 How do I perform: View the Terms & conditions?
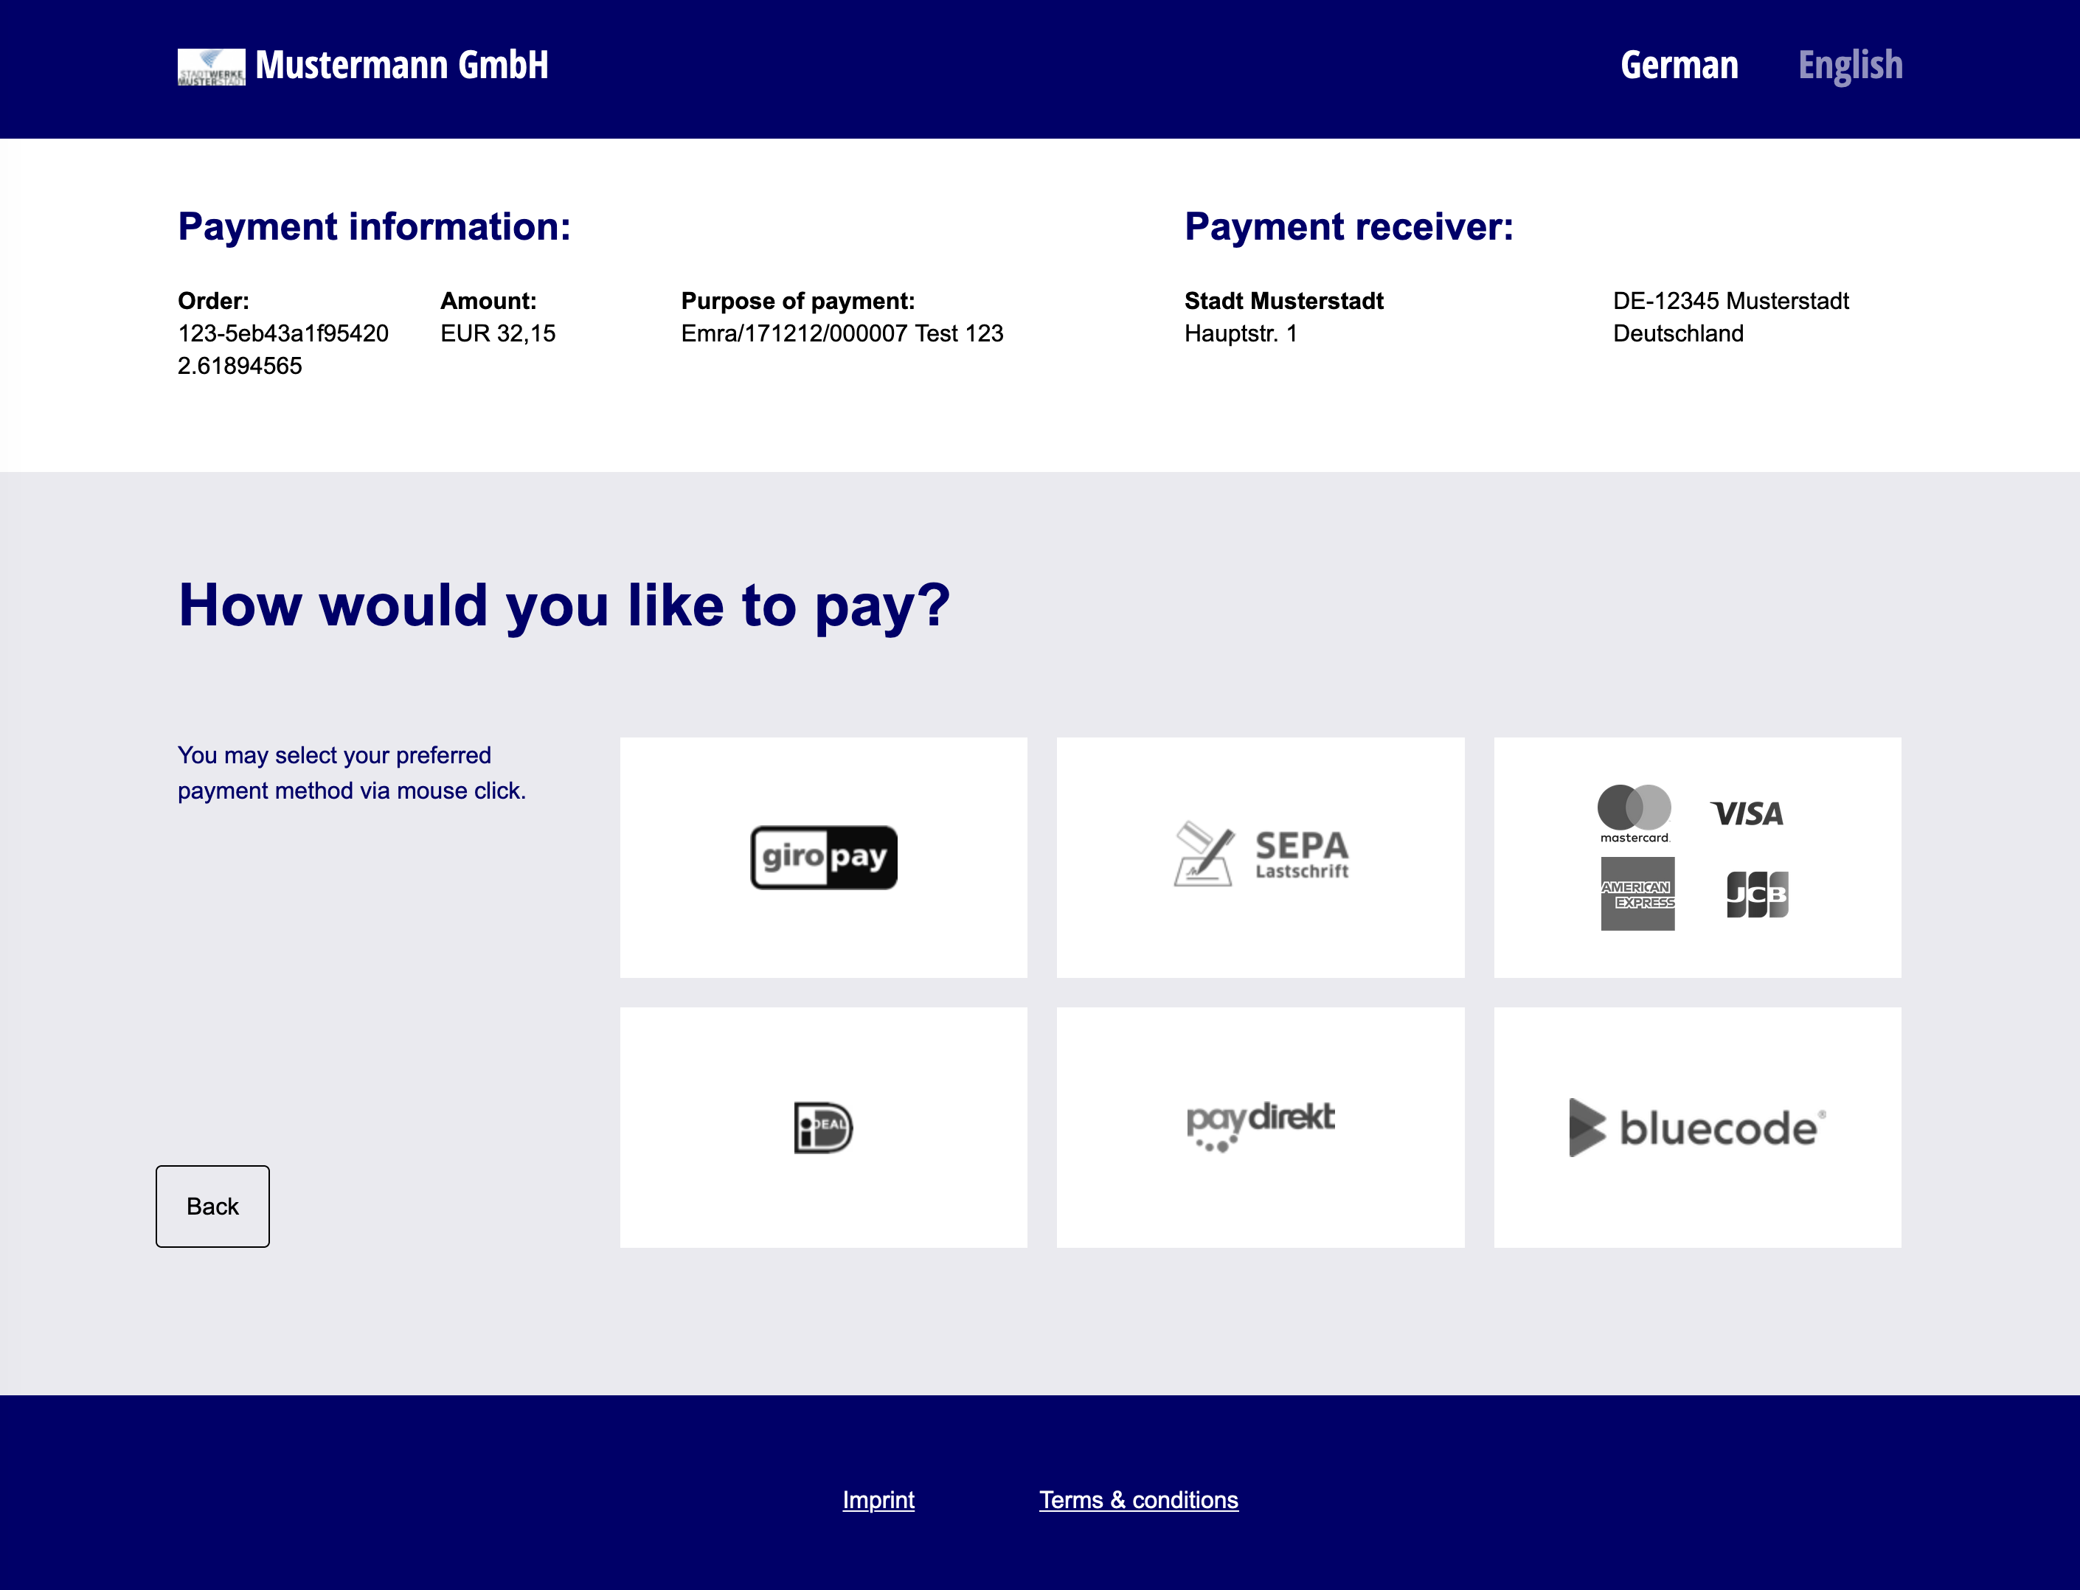tap(1140, 1499)
